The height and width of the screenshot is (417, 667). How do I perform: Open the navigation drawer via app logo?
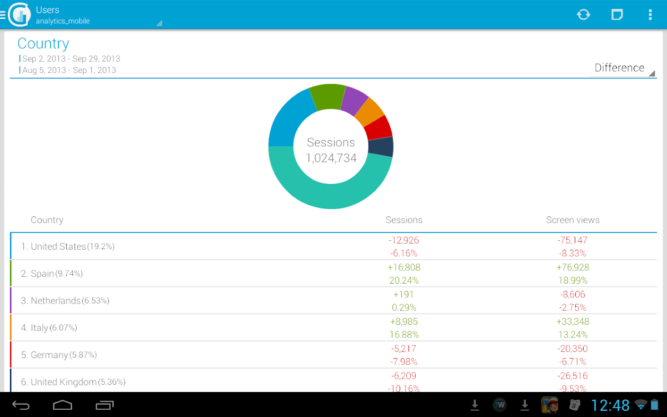(x=18, y=14)
